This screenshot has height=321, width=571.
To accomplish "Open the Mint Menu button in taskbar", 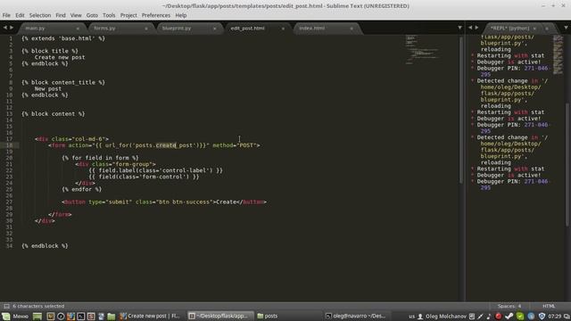I will click(15, 316).
